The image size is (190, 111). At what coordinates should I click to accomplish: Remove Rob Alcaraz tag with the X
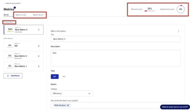point(68,105)
